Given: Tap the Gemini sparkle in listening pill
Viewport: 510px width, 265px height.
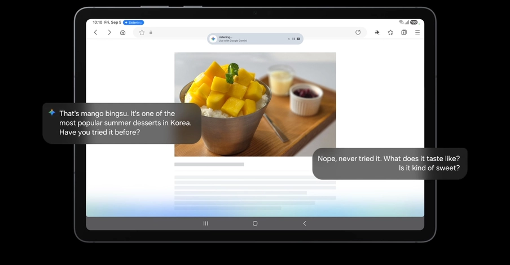Looking at the screenshot, I should 213,39.
